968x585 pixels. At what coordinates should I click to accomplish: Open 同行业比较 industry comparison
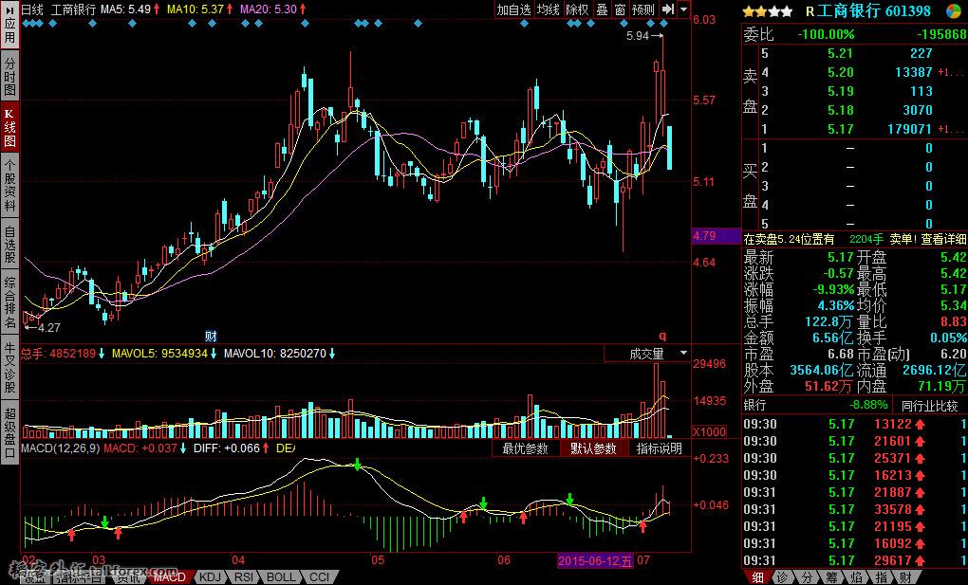[x=930, y=406]
